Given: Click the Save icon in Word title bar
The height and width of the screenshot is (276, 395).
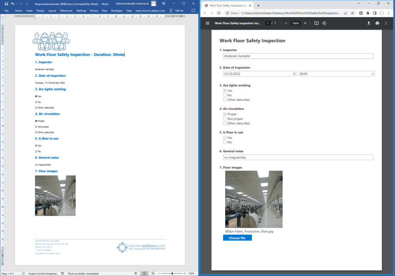Looking at the screenshot, I should click(6, 4).
